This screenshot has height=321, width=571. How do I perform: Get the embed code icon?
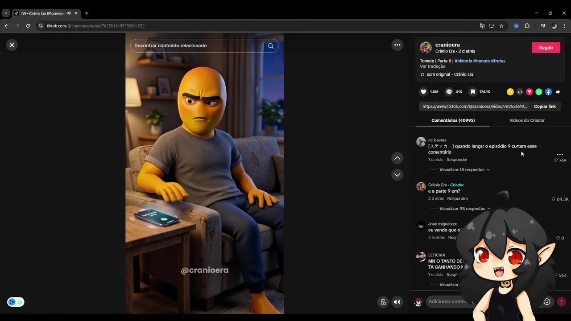(x=520, y=92)
